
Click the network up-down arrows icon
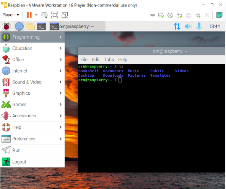[x=177, y=26]
